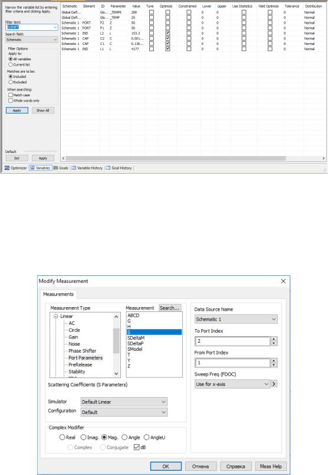
Task: Select the Current list radio button
Action: coord(11,64)
